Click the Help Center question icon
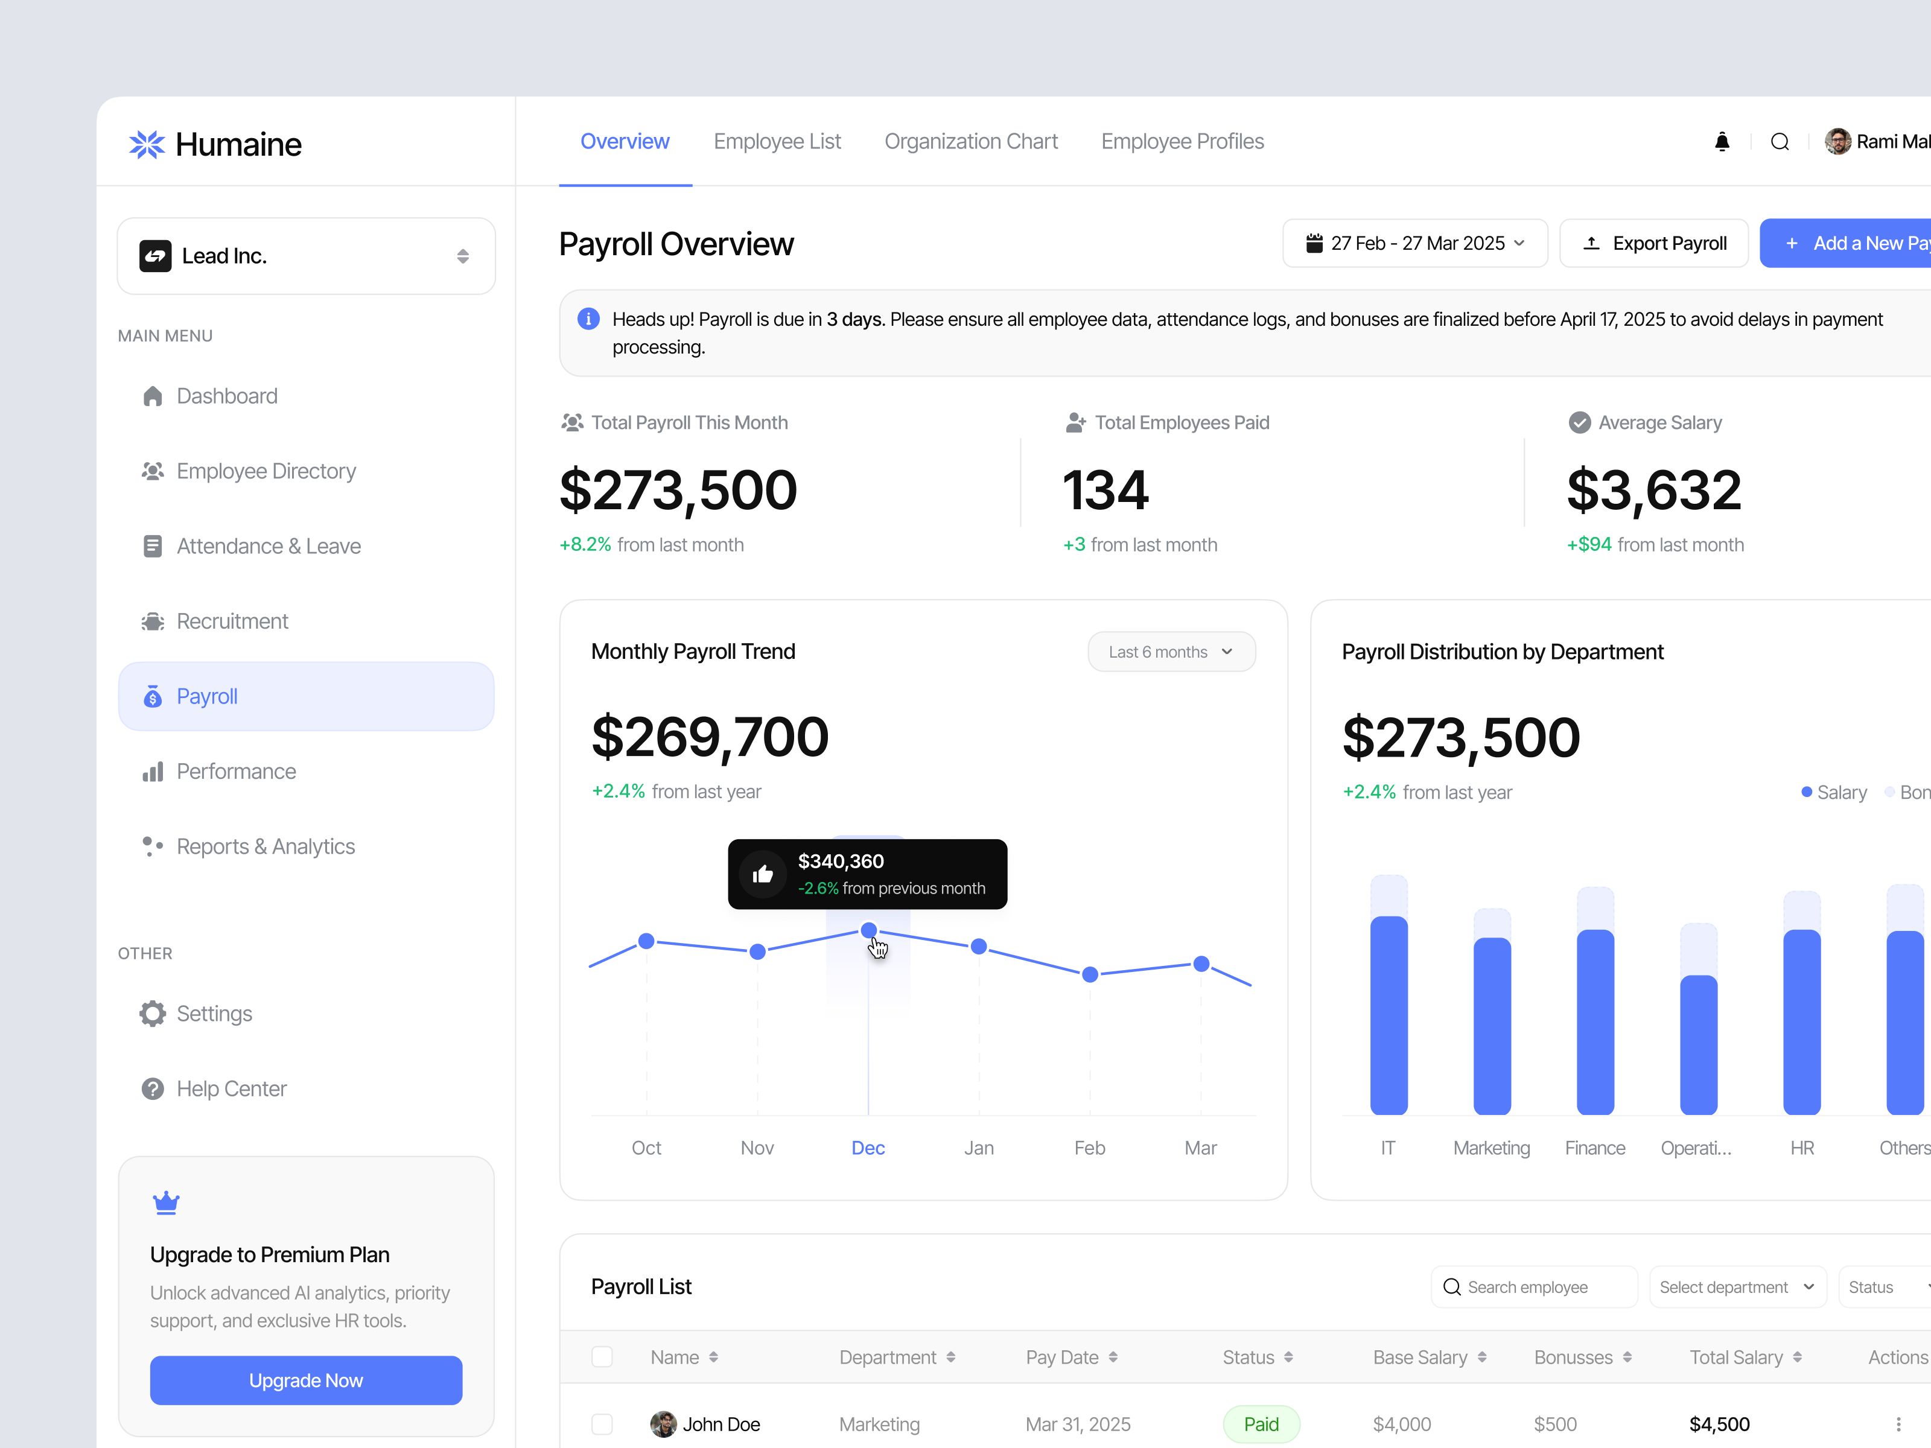The width and height of the screenshot is (1931, 1448). click(x=153, y=1088)
